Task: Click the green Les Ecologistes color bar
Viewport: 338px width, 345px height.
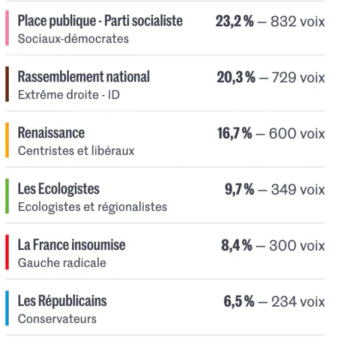Action: coord(7,196)
